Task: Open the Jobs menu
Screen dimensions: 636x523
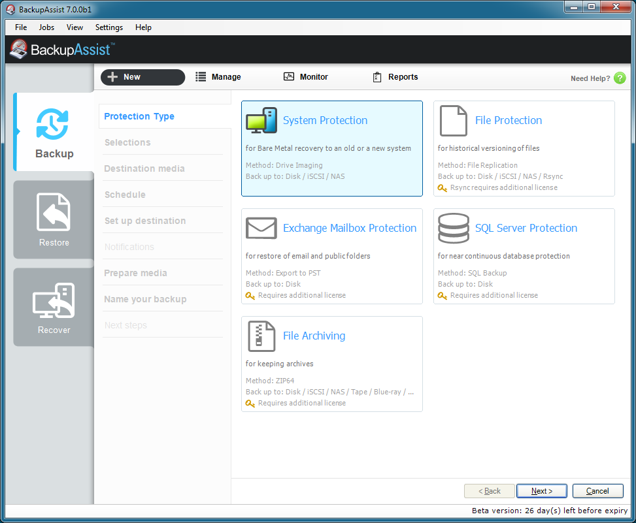Action: click(x=46, y=27)
